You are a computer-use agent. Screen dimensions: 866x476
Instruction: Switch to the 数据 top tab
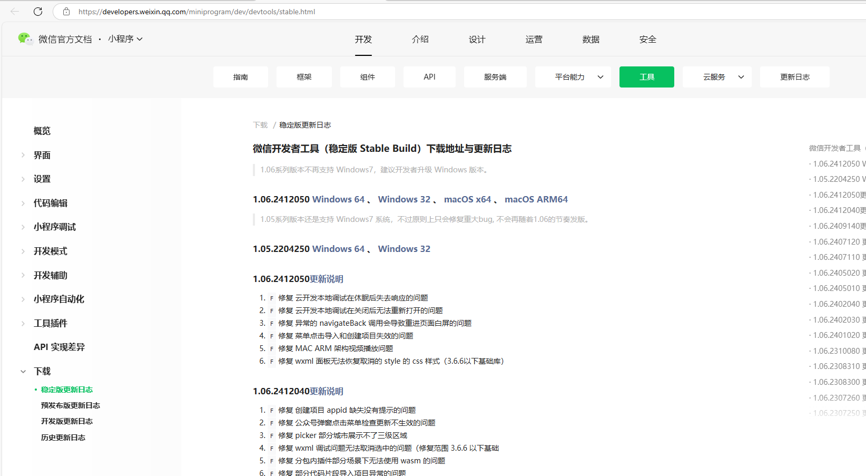591,40
